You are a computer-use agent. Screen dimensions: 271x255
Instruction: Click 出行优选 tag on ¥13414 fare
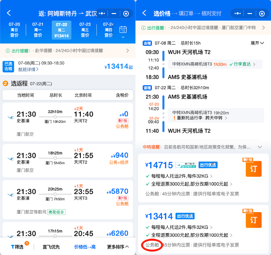tap(185, 216)
